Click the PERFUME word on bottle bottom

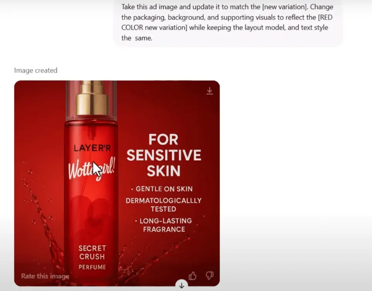tap(92, 267)
